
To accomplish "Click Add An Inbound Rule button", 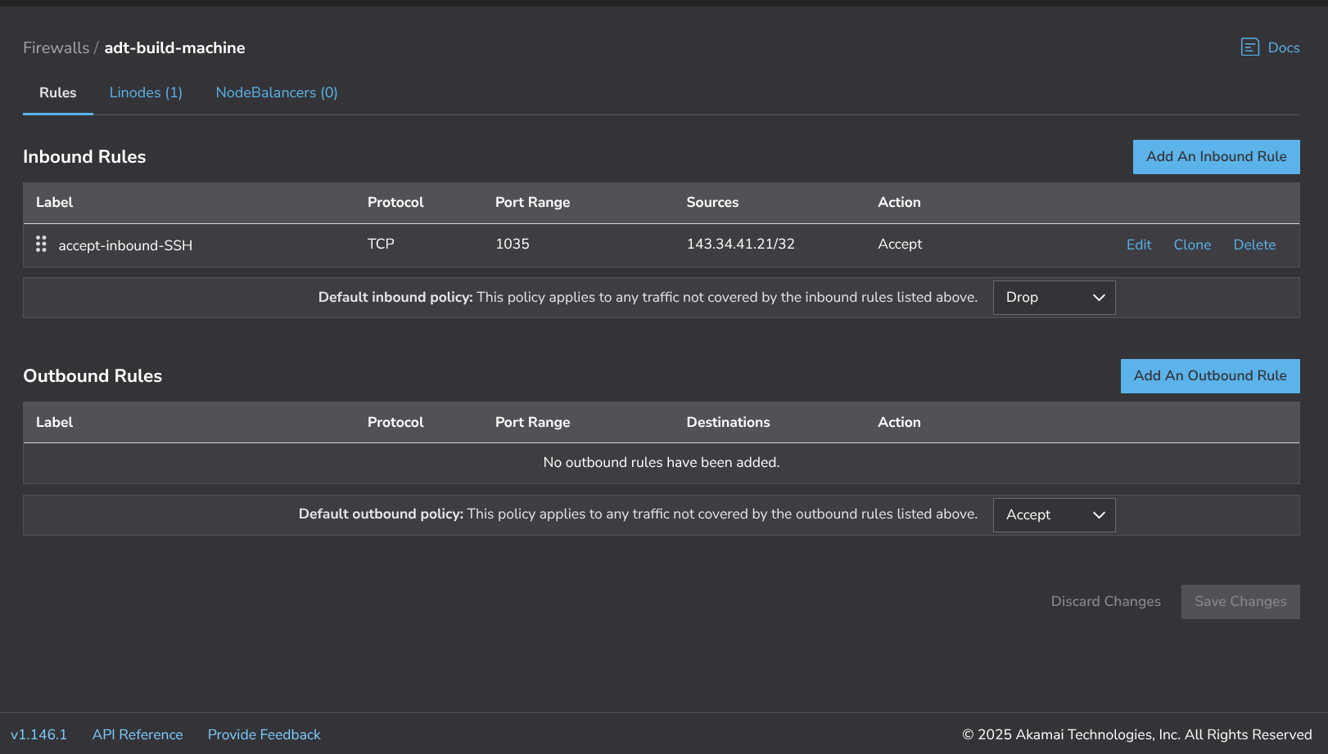I will tap(1216, 157).
